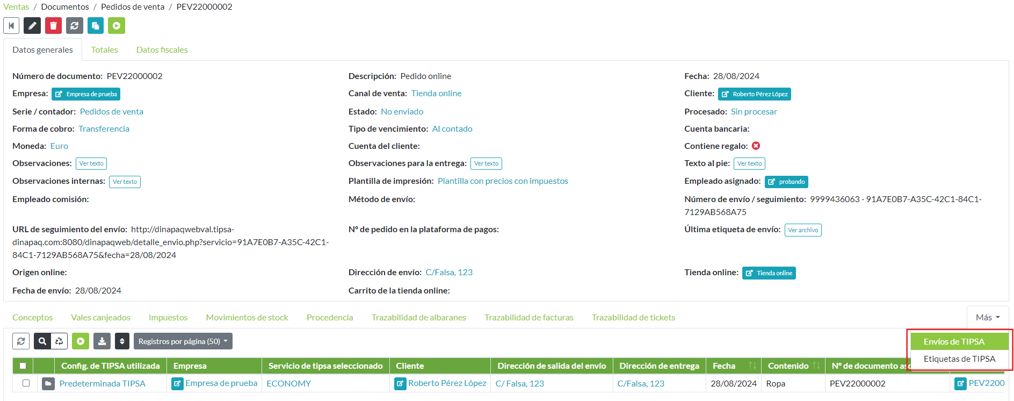Go back using the first-record arrow icon
Viewport: 1014px width, 401px height.
[11, 26]
